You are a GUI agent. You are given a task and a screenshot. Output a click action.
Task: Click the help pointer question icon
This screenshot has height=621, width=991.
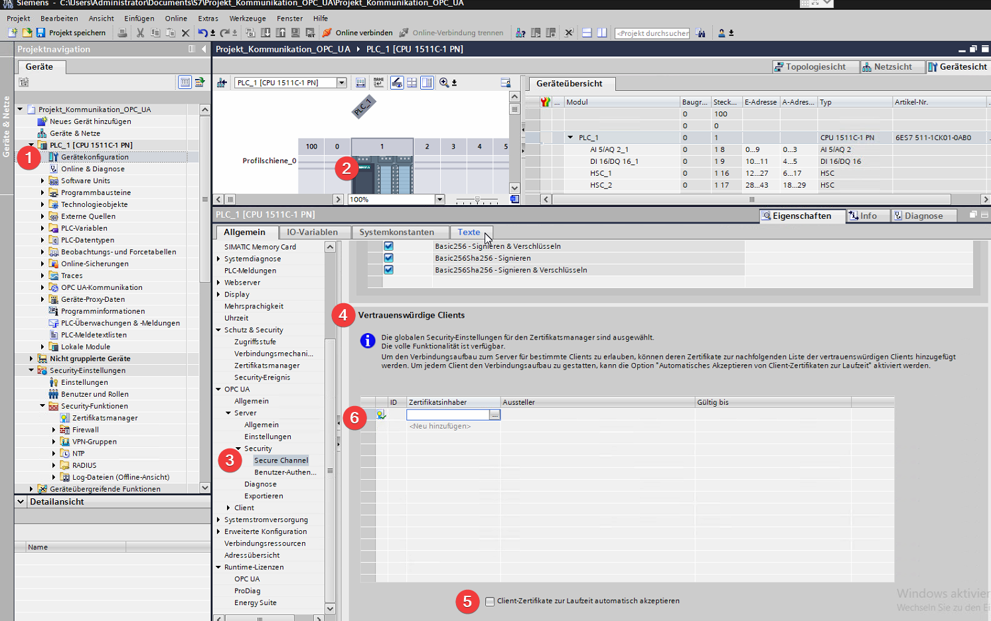(x=520, y=33)
